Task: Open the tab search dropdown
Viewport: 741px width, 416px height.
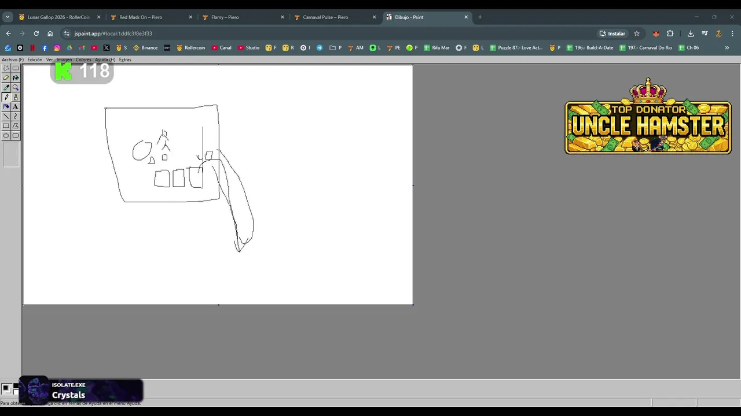Action: pos(8,17)
